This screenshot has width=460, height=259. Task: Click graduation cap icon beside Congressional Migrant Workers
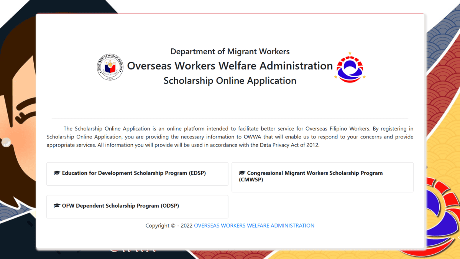[242, 173]
